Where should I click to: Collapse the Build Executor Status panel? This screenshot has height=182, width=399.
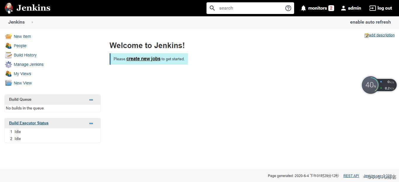coord(91,123)
